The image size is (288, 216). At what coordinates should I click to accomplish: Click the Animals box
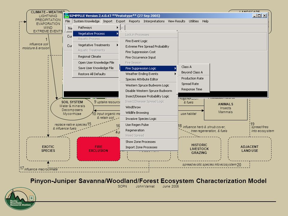(226, 109)
